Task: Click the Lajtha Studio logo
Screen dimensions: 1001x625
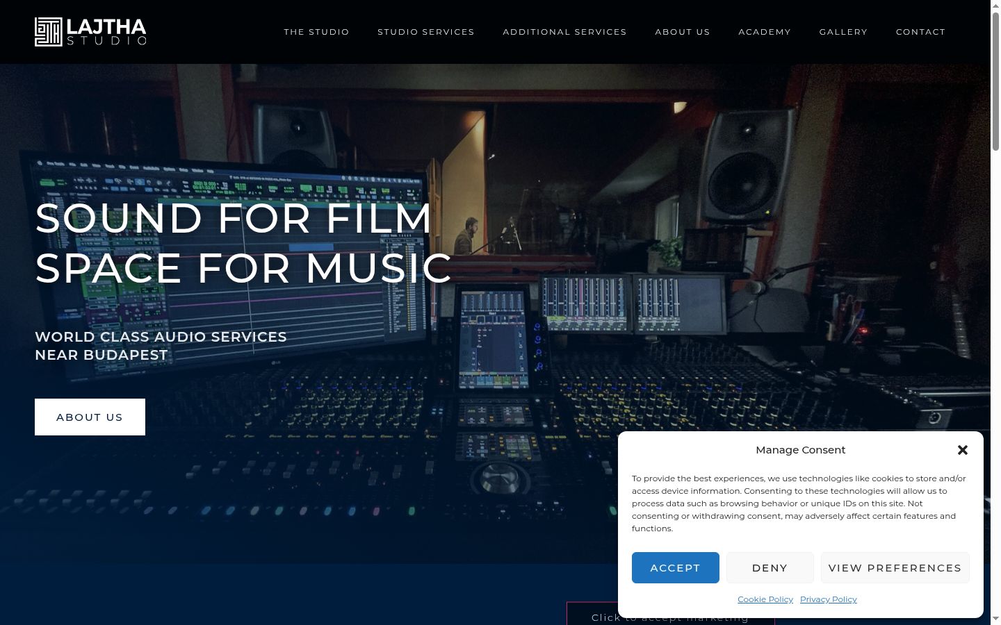Action: click(x=90, y=32)
